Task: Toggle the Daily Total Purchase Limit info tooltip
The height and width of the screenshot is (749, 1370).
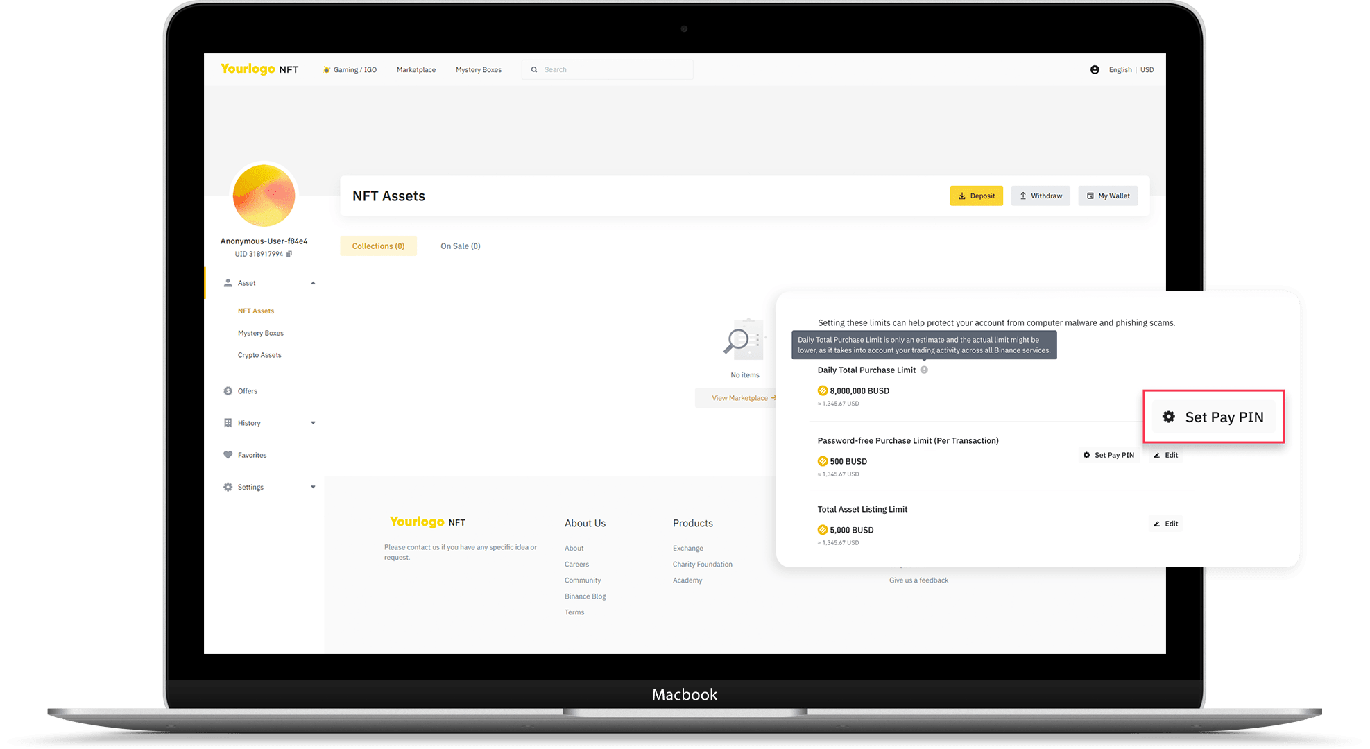Action: [x=923, y=370]
